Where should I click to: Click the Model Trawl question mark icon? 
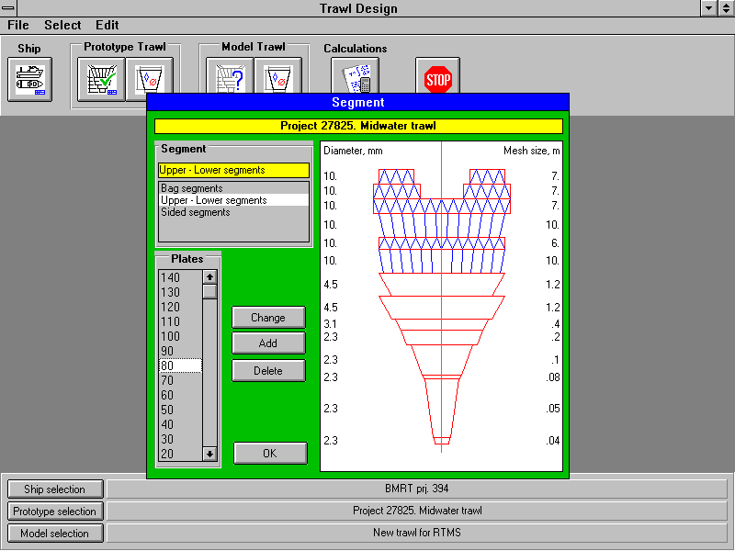229,79
